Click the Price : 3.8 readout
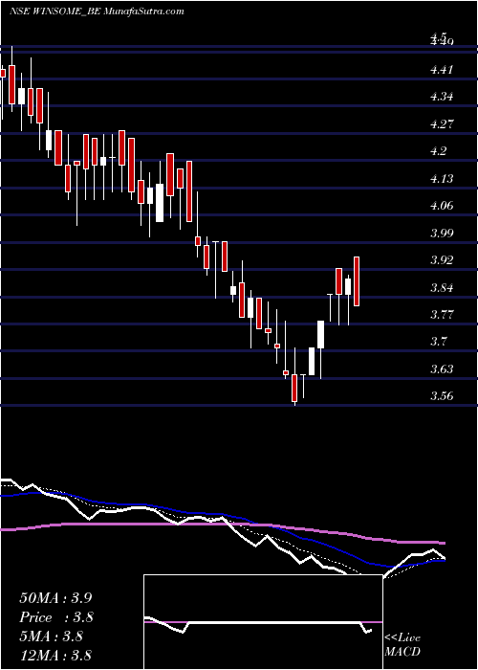 pyautogui.click(x=56, y=617)
